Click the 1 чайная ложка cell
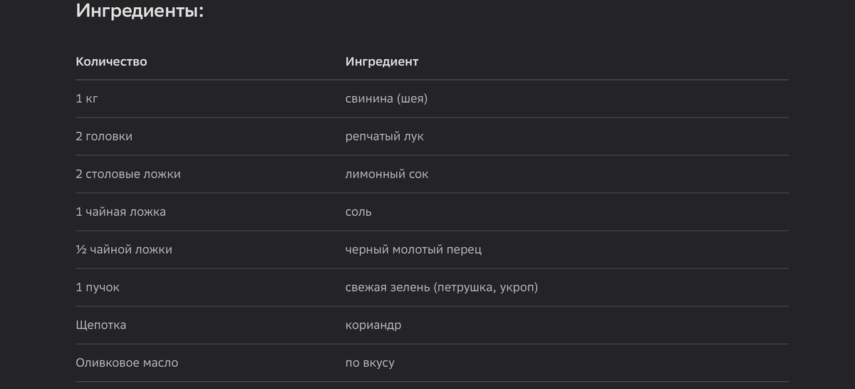The width and height of the screenshot is (855, 389). click(x=121, y=212)
